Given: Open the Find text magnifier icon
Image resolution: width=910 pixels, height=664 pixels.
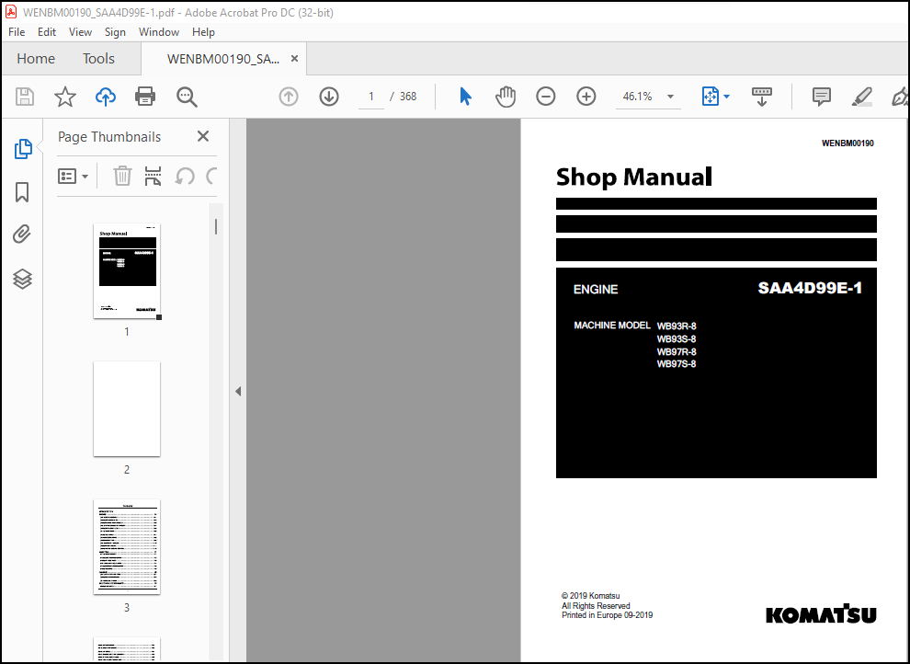Looking at the screenshot, I should [187, 97].
